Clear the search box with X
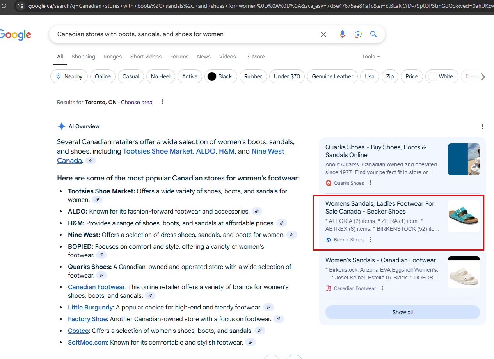This screenshot has width=494, height=359. (x=323, y=34)
